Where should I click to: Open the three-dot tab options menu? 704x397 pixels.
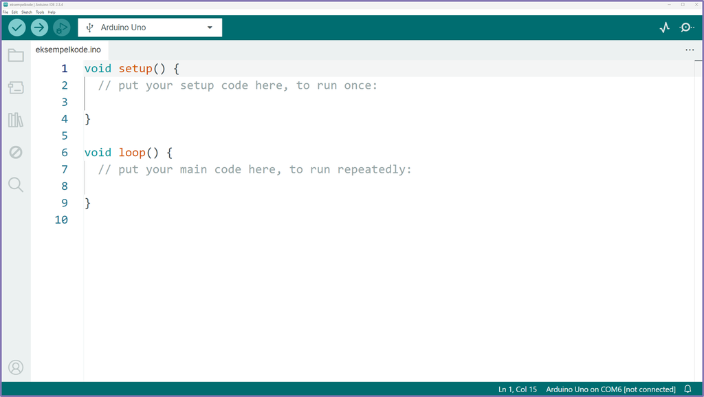(x=690, y=50)
